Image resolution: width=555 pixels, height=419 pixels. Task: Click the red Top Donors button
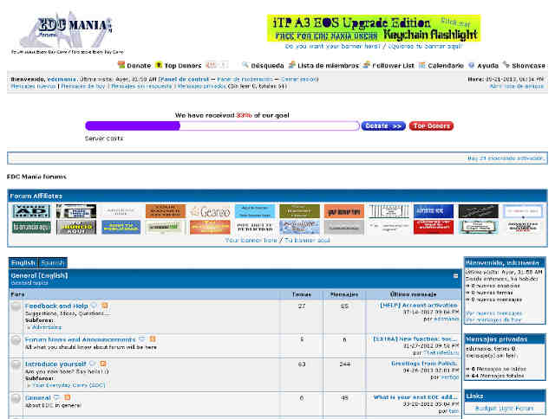(431, 126)
